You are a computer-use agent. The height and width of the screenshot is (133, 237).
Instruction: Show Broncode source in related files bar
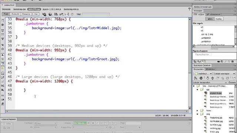6,9
